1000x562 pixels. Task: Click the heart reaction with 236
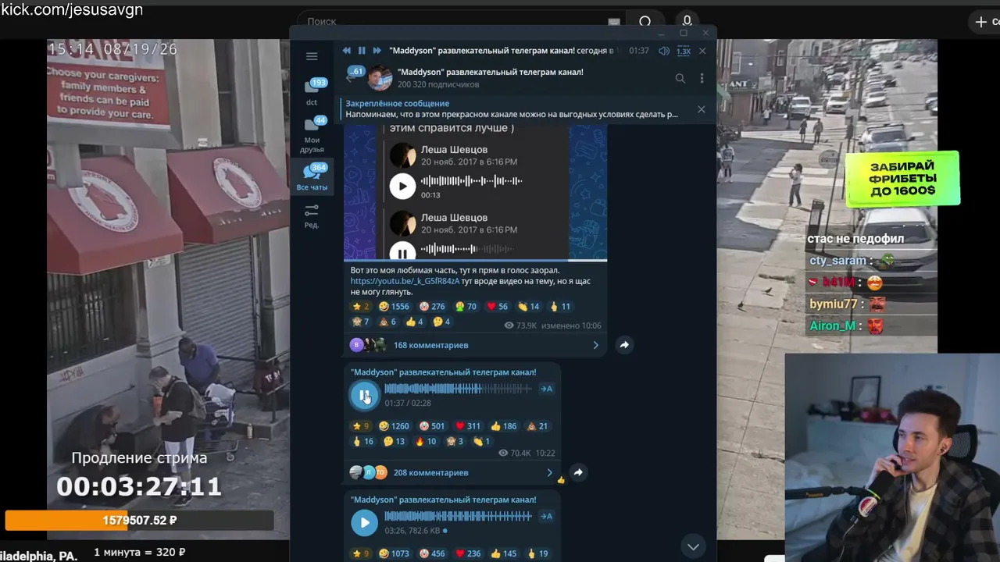click(468, 553)
